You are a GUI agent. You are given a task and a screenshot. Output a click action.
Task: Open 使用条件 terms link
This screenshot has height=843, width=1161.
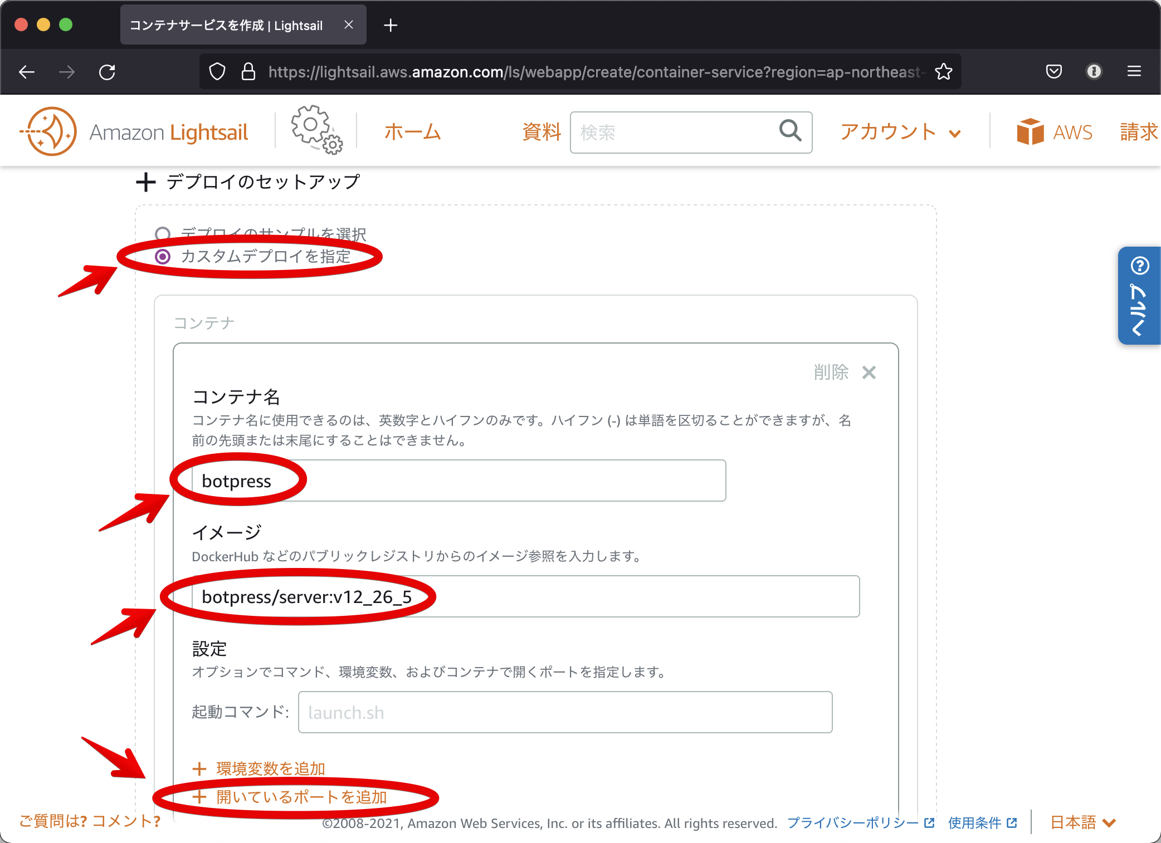pos(983,823)
